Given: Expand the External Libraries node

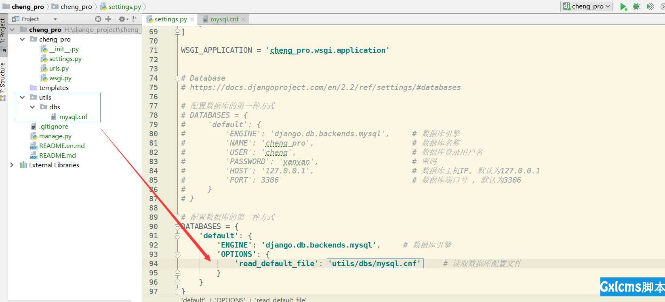Looking at the screenshot, I should click(x=12, y=165).
